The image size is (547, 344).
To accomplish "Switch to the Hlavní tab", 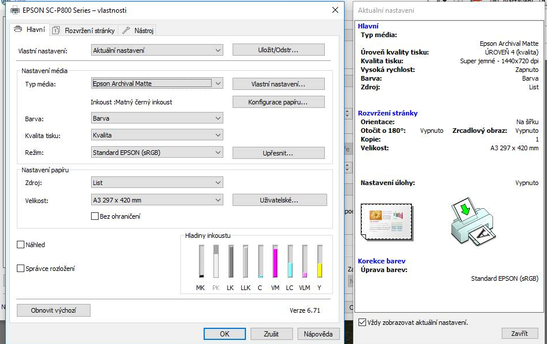I will click(x=30, y=30).
